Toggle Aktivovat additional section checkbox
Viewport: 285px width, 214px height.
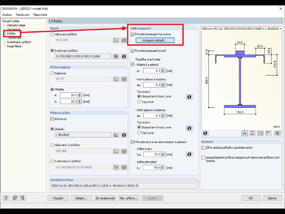click(x=52, y=119)
